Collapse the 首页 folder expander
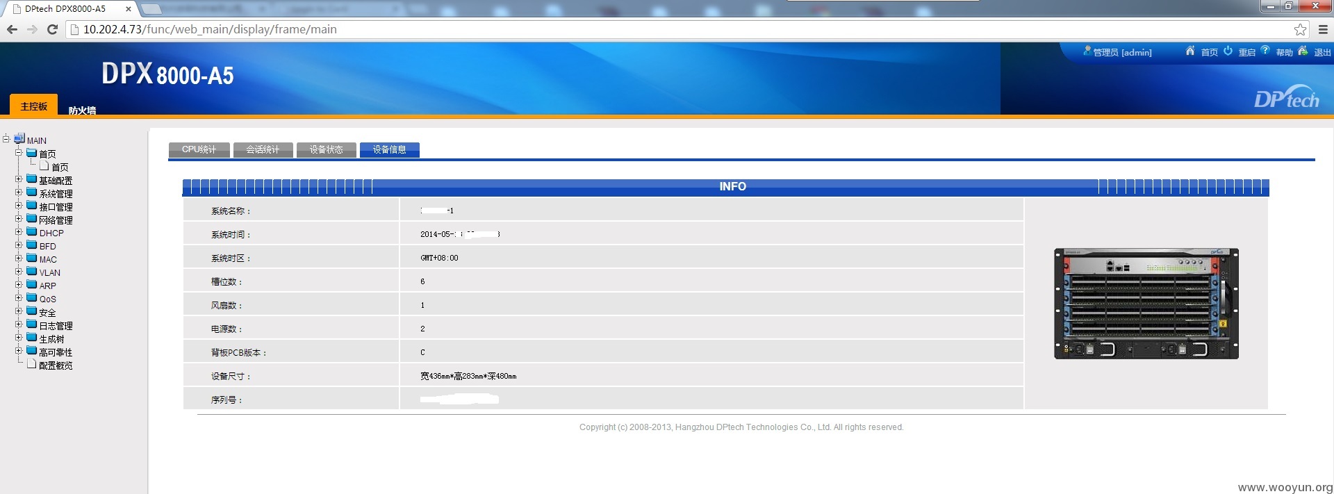Viewport: 1334px width, 494px height. pos(19,153)
